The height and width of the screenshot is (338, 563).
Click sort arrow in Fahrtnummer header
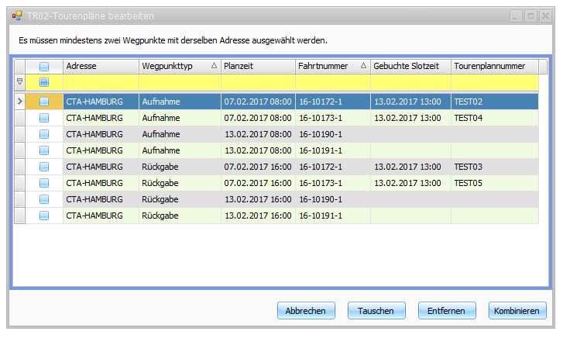click(363, 66)
